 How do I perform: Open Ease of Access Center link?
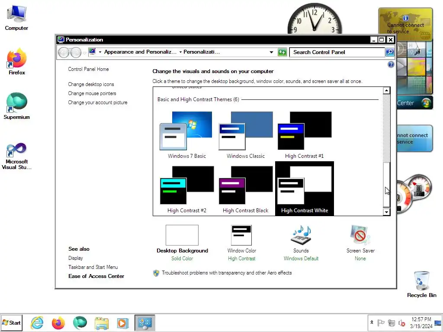96,276
